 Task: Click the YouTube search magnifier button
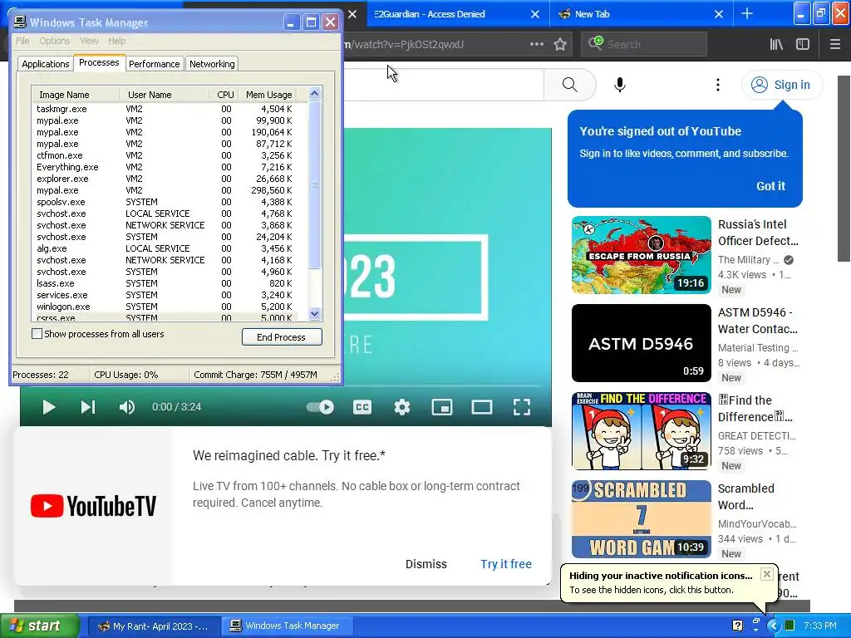(569, 85)
